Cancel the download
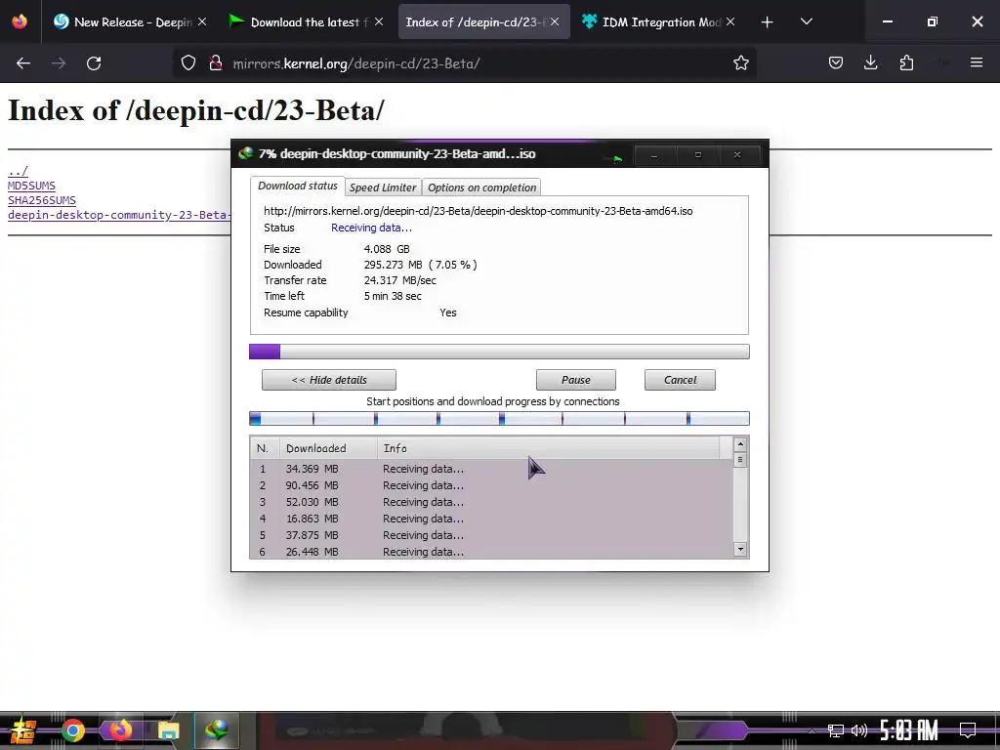1000x750 pixels. 680,380
